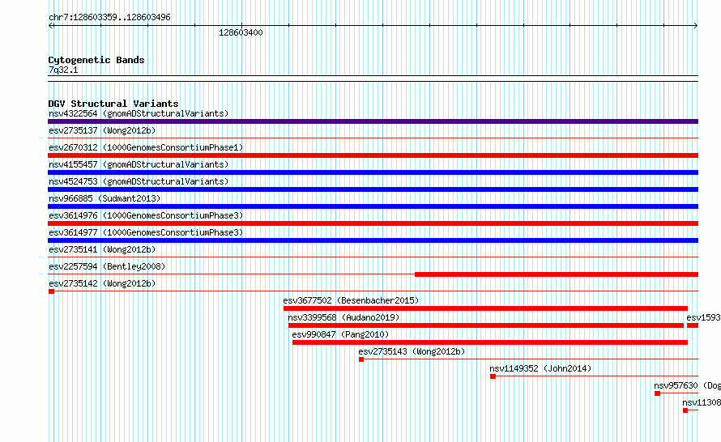Screen dimensions: 721x442
Task: Open the esv2735143 (Wong2012b) label
Action: (x=412, y=351)
